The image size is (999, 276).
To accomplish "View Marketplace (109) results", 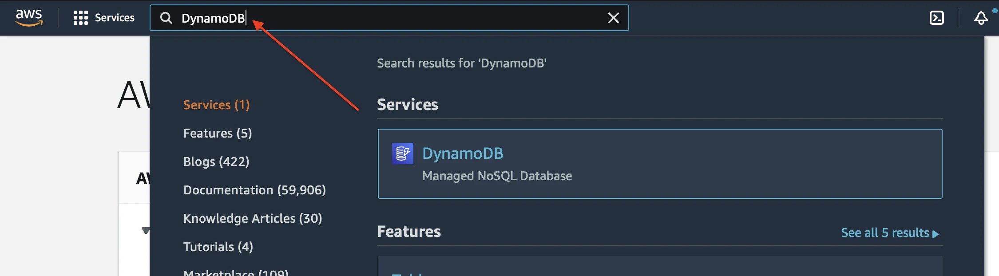I will click(235, 272).
